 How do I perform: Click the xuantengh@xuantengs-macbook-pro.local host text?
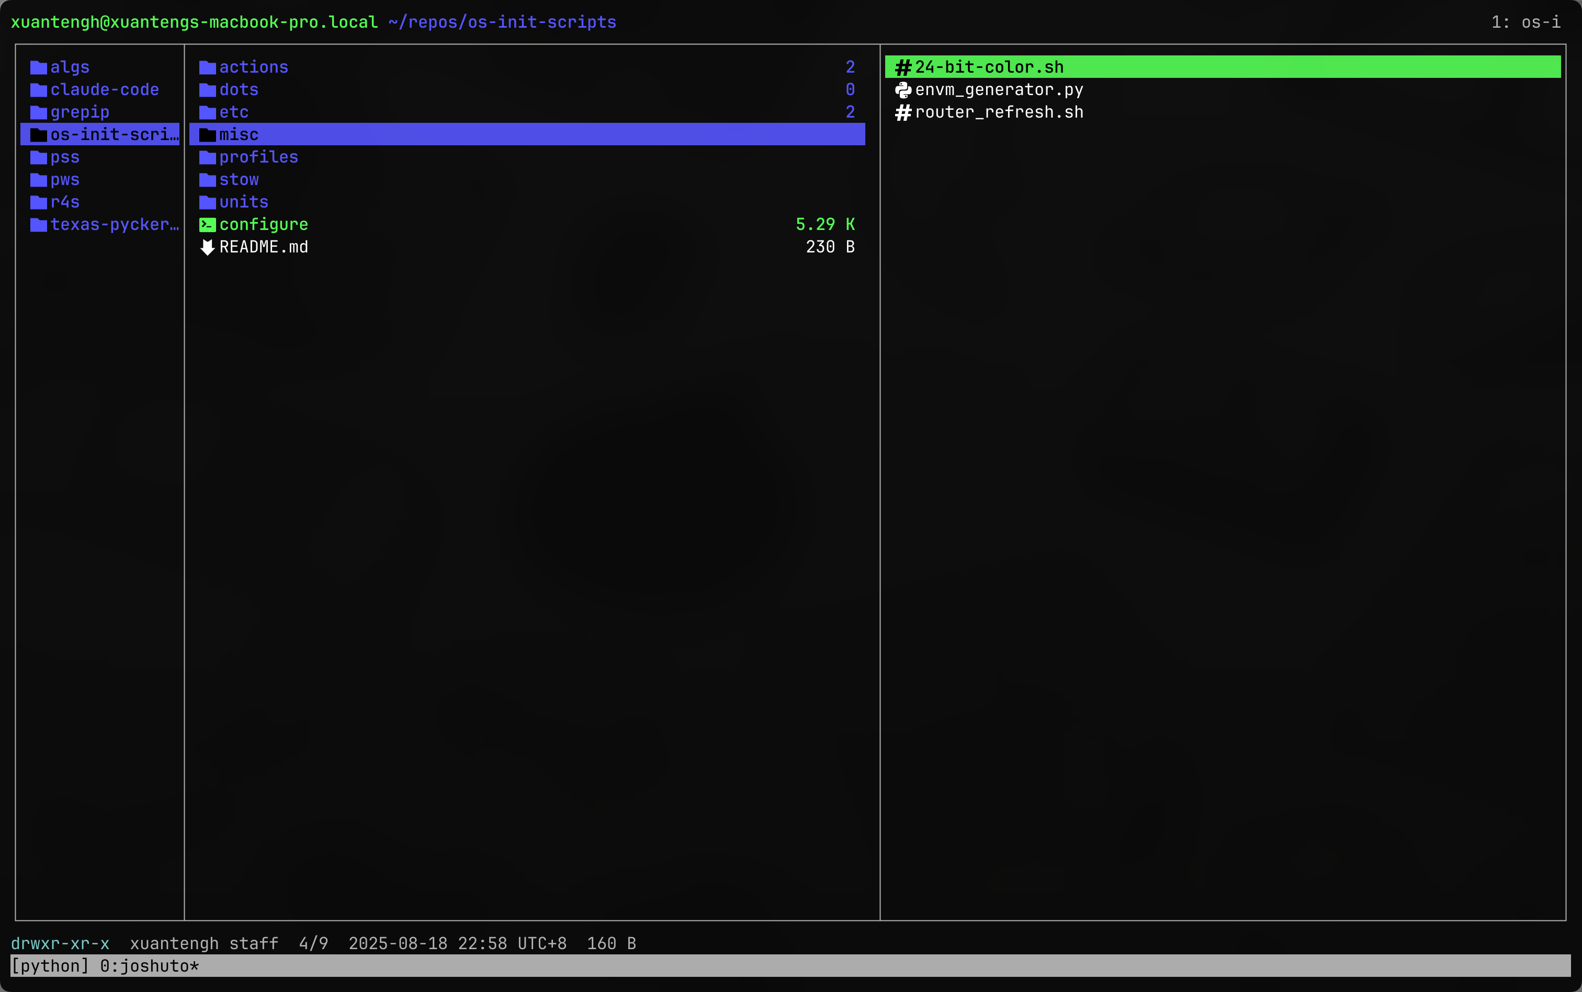click(x=195, y=22)
